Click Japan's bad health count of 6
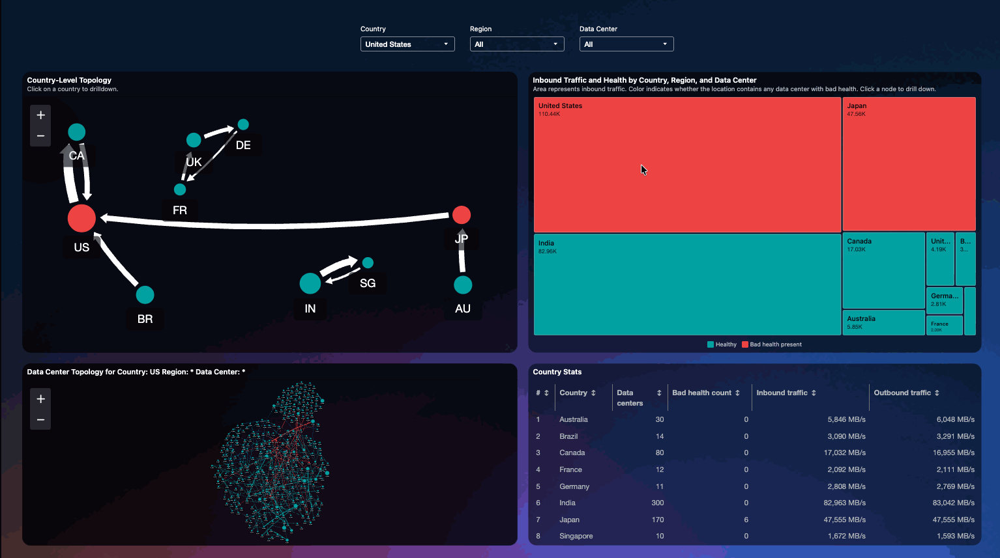Viewport: 1000px width, 558px height. point(746,520)
